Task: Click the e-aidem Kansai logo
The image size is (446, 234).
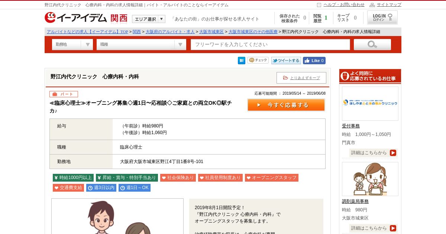Action: [x=86, y=18]
